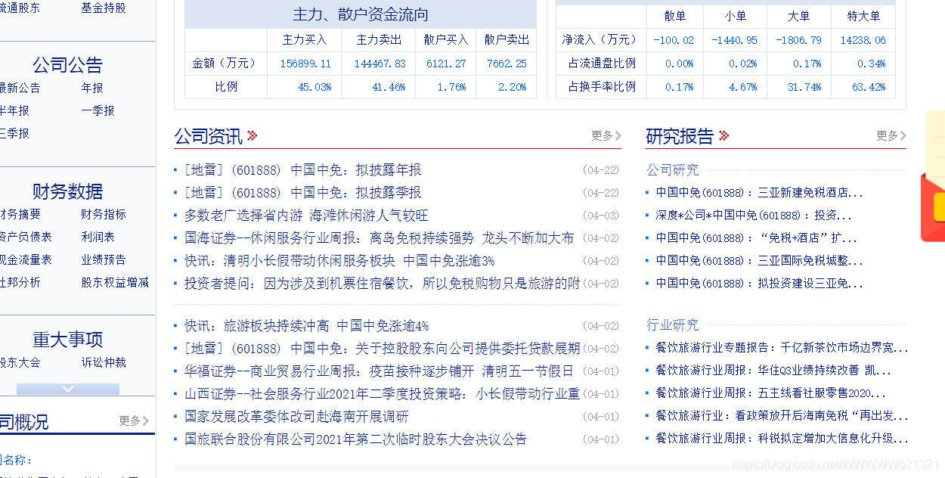Open 年报 under 公司公告
945x478 pixels.
(92, 88)
